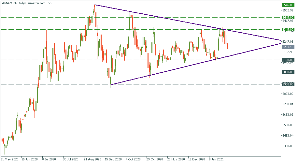Select the 3545.00 price level label
This screenshot has width=298, height=163.
(x=288, y=5)
